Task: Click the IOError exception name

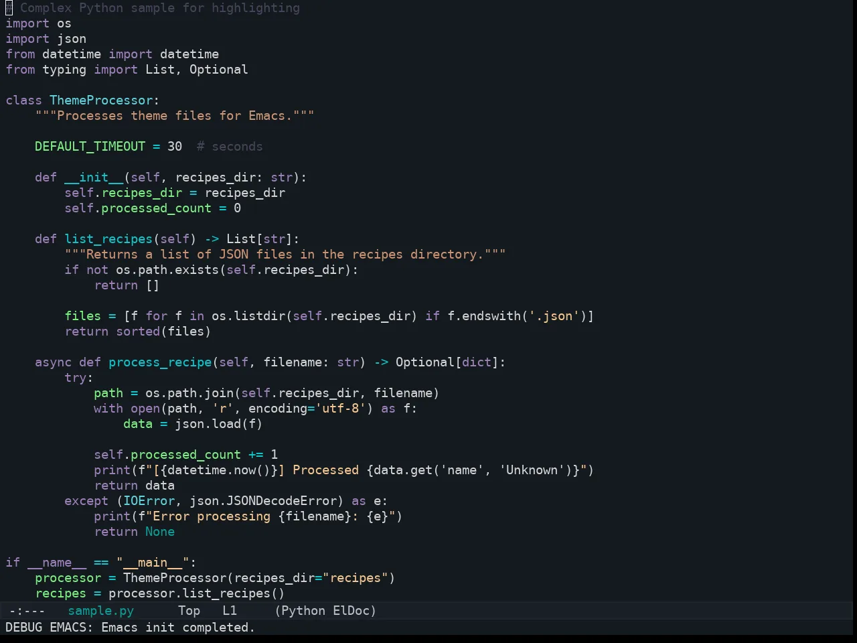Action: click(x=149, y=501)
